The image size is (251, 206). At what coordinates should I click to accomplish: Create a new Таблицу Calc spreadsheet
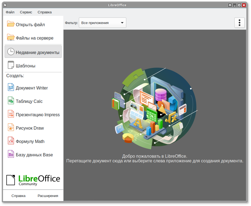pyautogui.click(x=29, y=101)
